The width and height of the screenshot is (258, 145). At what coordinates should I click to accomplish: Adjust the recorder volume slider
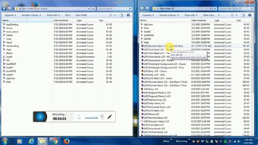click(x=91, y=118)
